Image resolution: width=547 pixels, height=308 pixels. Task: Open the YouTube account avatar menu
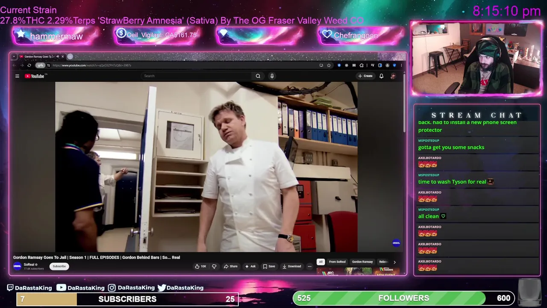pos(393,76)
